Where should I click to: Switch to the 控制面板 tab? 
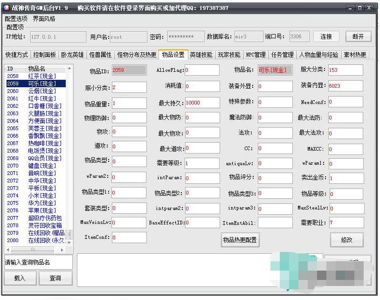click(x=45, y=55)
